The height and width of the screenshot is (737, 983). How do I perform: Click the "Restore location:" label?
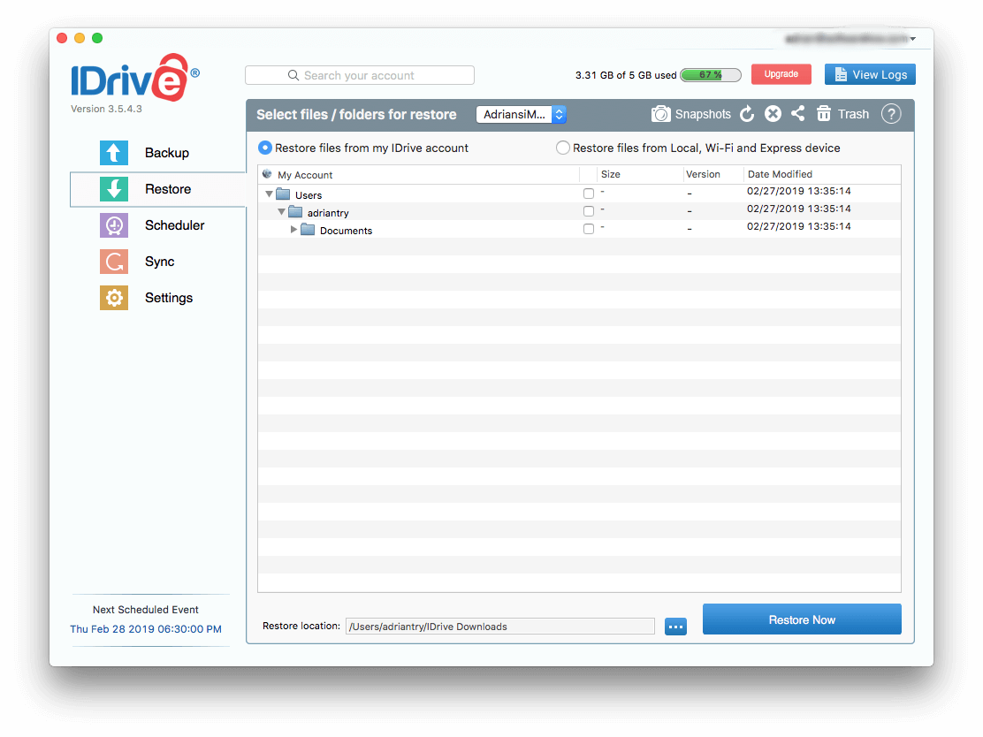pos(301,626)
